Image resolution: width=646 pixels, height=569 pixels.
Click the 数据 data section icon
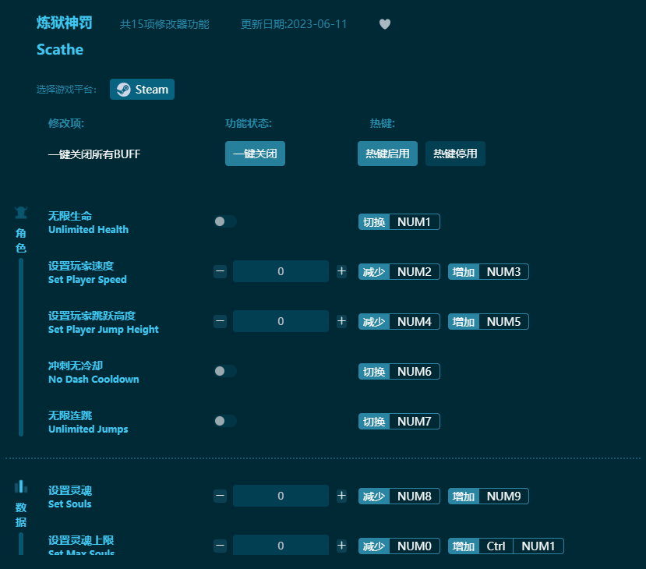tap(20, 486)
